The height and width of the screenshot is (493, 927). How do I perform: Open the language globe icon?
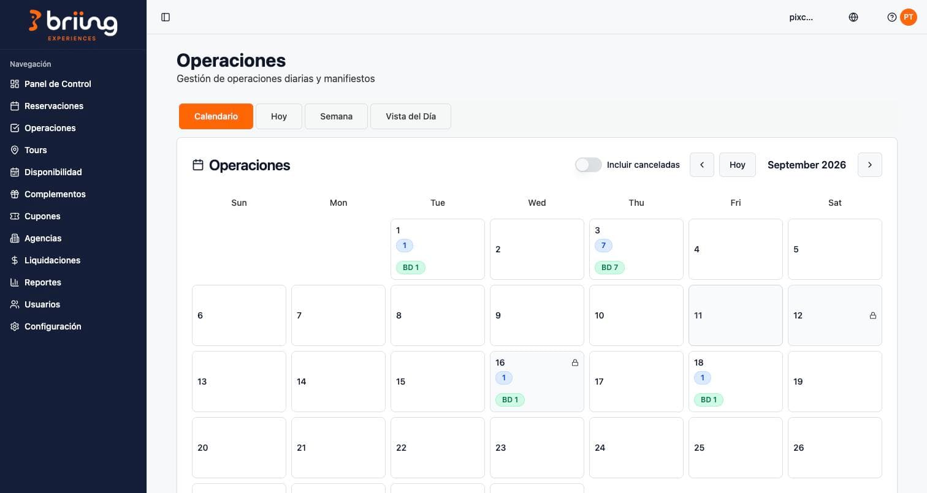pos(853,17)
